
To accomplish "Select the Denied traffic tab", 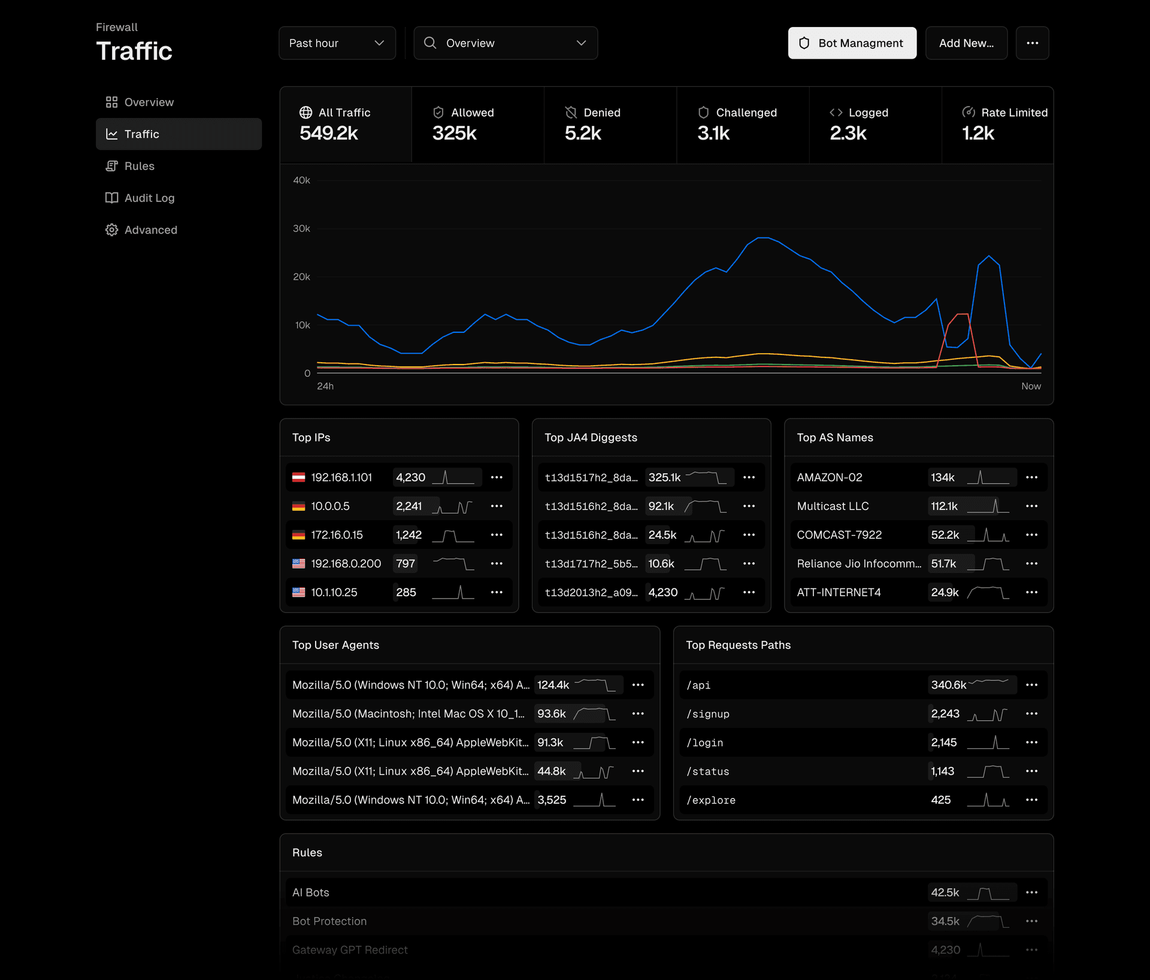I will [610, 125].
